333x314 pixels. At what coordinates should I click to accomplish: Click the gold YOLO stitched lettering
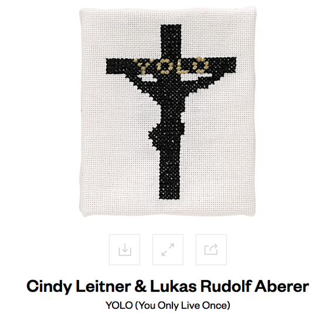click(171, 65)
